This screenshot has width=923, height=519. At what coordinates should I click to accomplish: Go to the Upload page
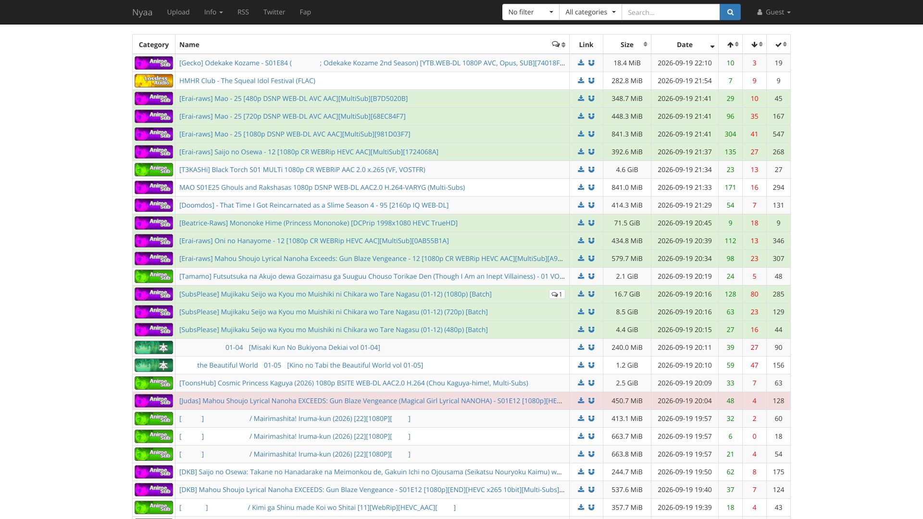(x=178, y=12)
